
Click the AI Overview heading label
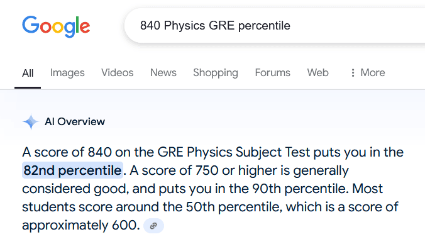(75, 122)
